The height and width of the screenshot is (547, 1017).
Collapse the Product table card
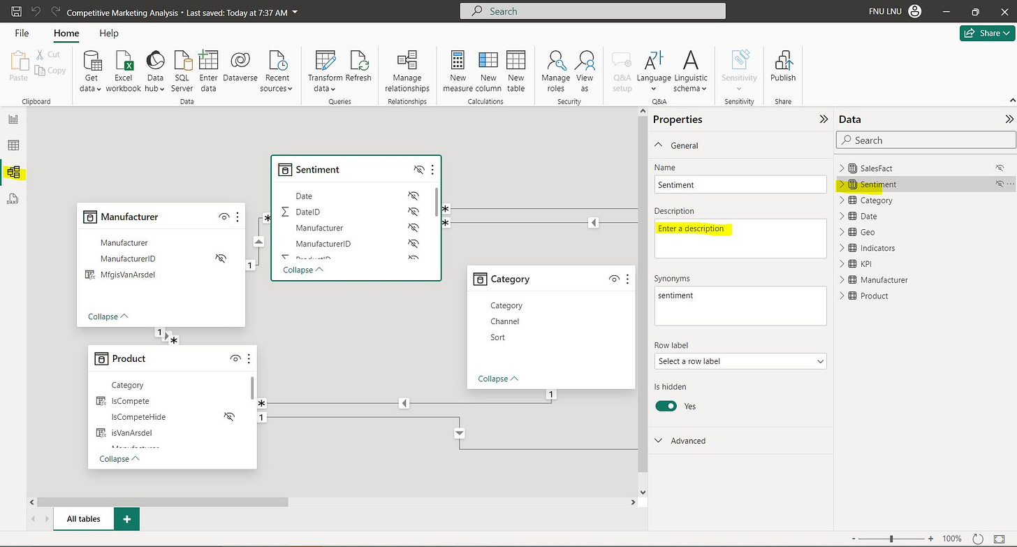tap(119, 459)
